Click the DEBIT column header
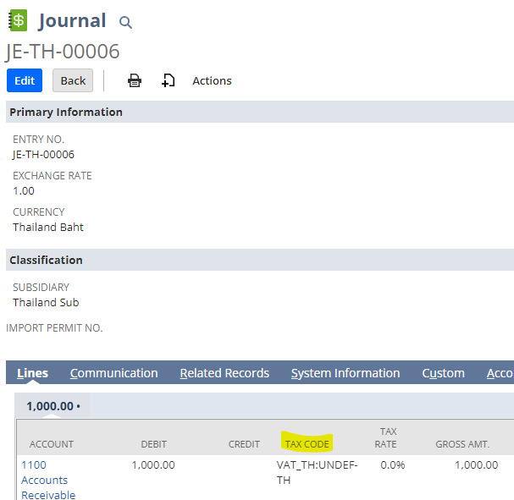Screen dimensions: 514x500 click(154, 444)
